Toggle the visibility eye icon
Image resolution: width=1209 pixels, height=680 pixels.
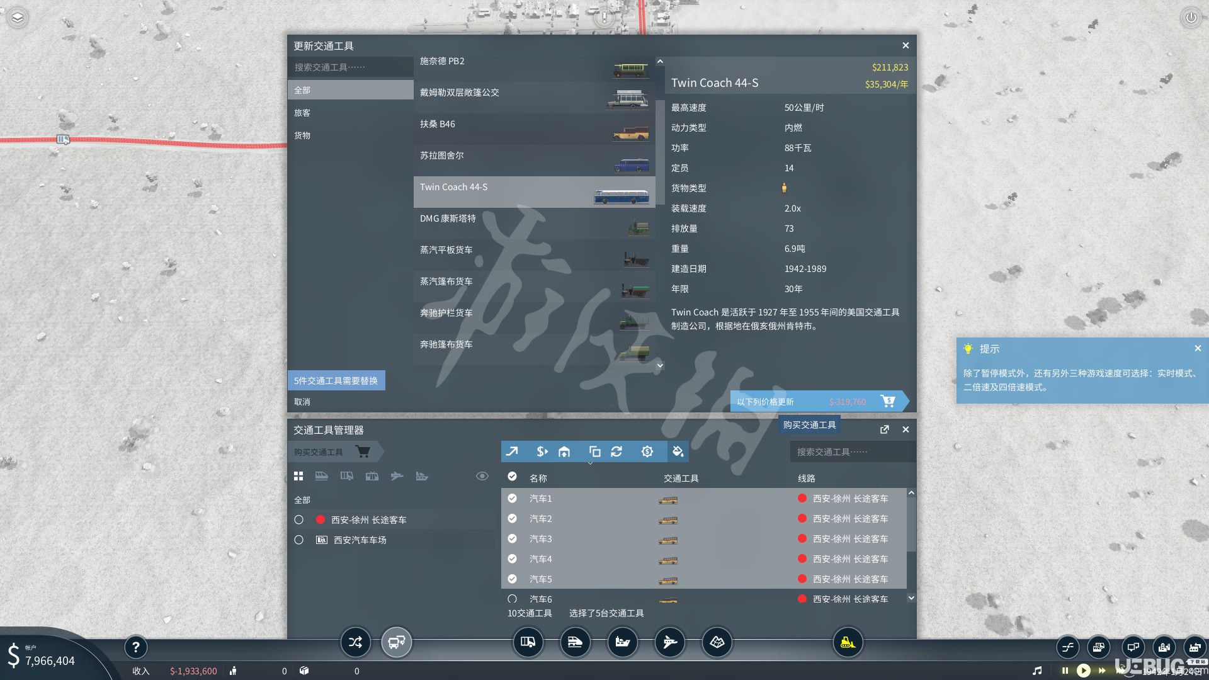482,476
